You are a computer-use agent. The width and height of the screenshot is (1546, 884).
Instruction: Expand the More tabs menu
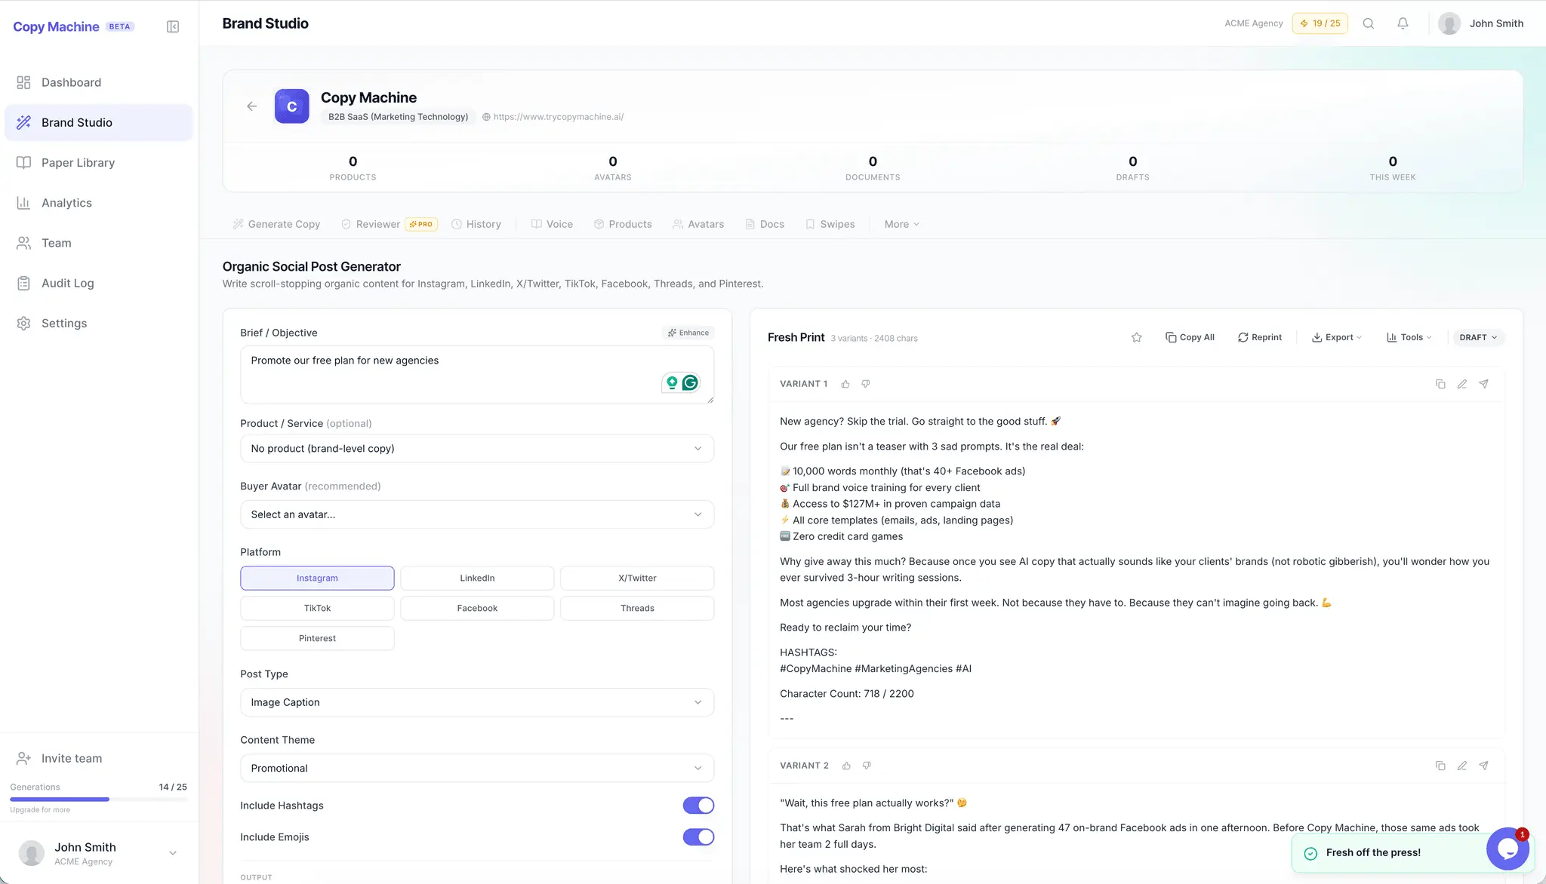(x=901, y=224)
